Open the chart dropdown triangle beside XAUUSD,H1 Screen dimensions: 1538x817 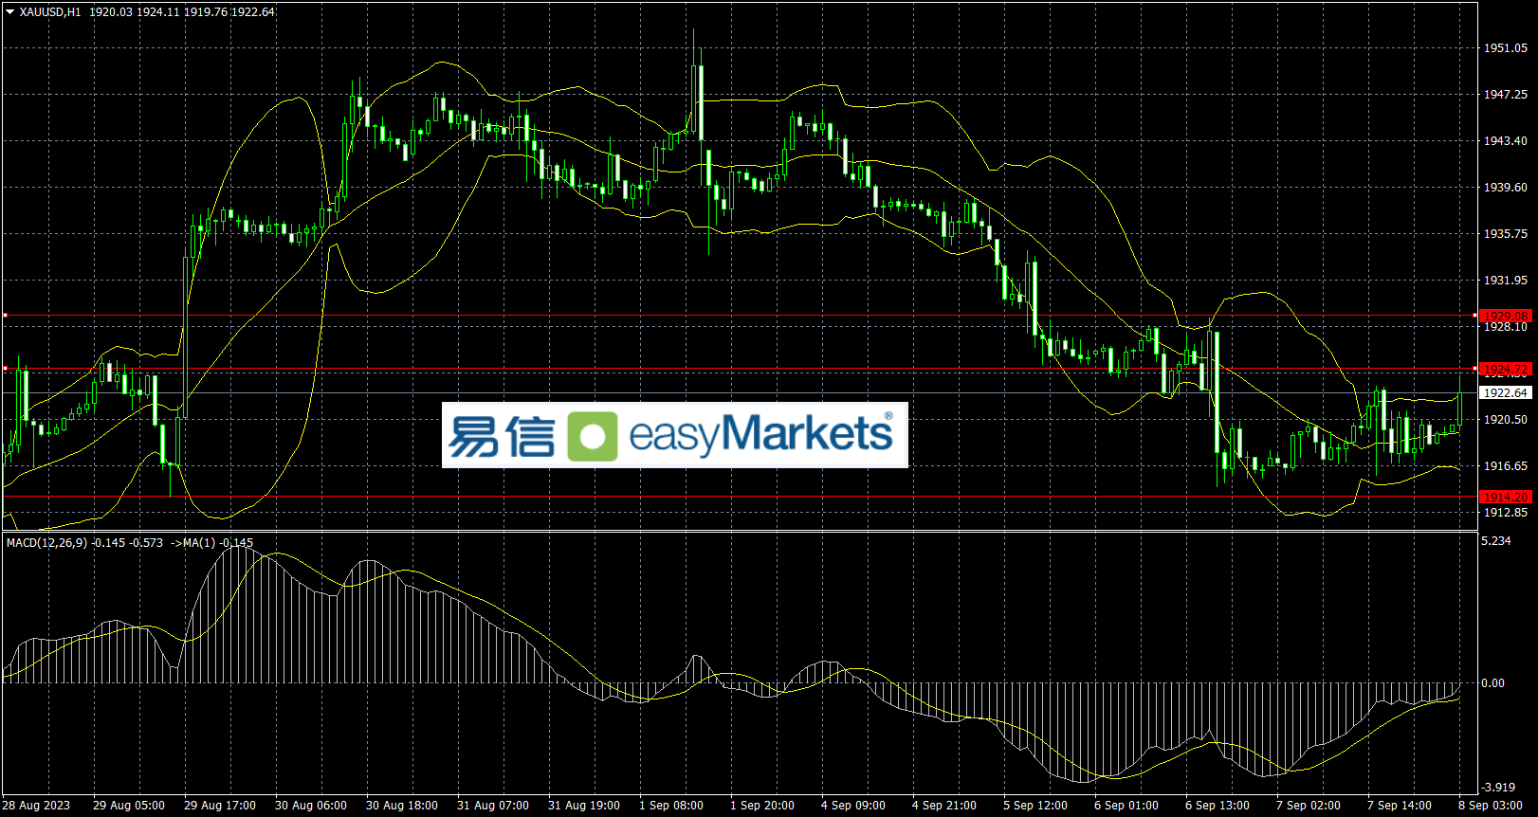coord(10,12)
